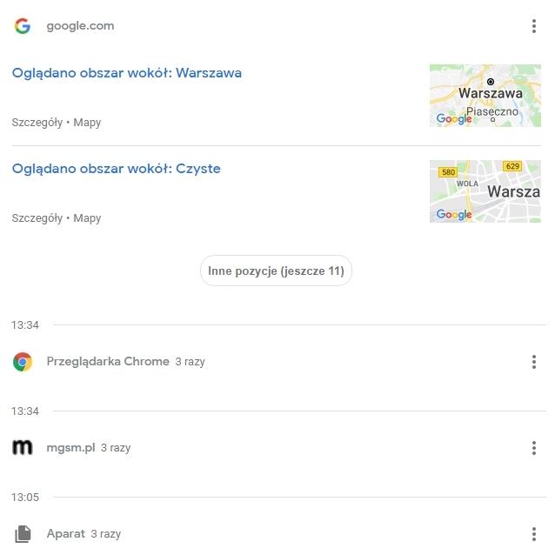The height and width of the screenshot is (555, 555).
Task: Open the Aparat activity entry
Action: coord(66,534)
